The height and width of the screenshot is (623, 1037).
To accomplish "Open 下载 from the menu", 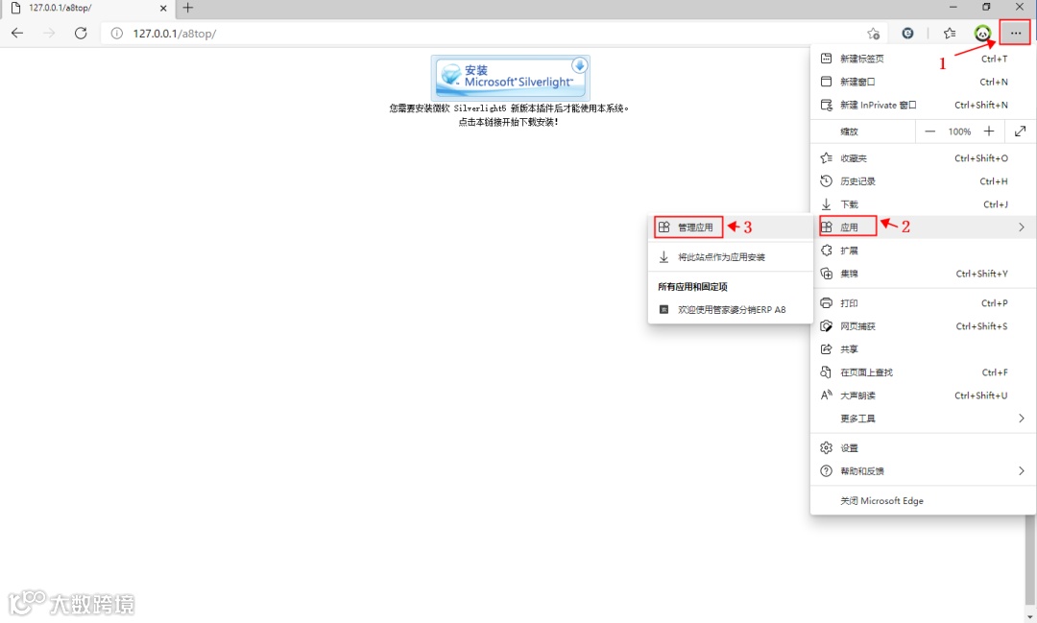I will [924, 204].
